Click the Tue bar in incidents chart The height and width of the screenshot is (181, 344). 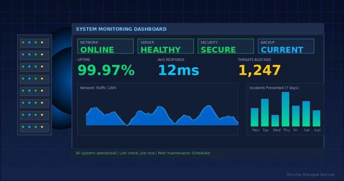point(265,113)
